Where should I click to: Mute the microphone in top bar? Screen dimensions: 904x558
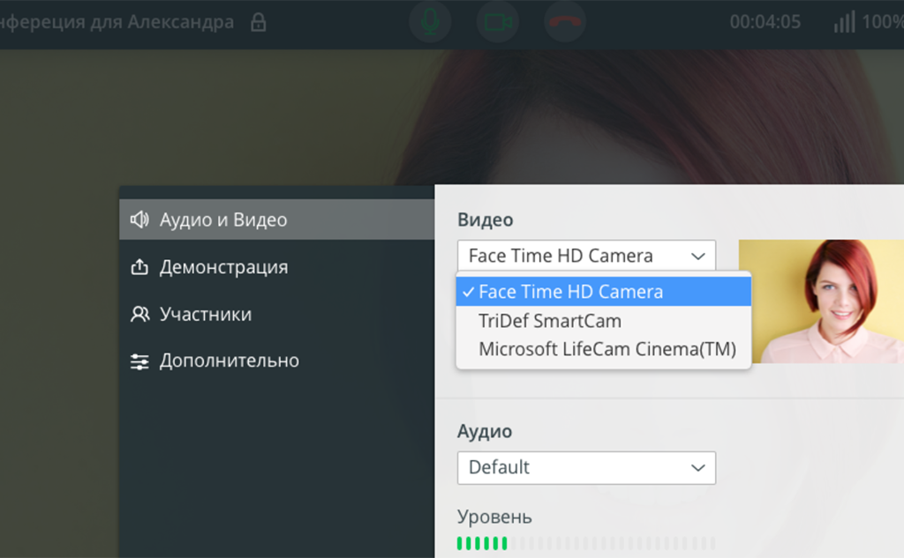(x=430, y=22)
